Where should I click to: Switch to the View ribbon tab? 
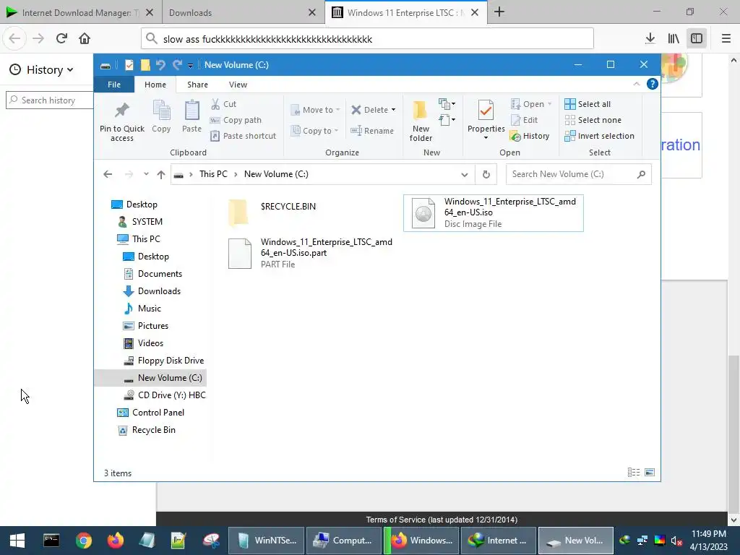pos(238,85)
